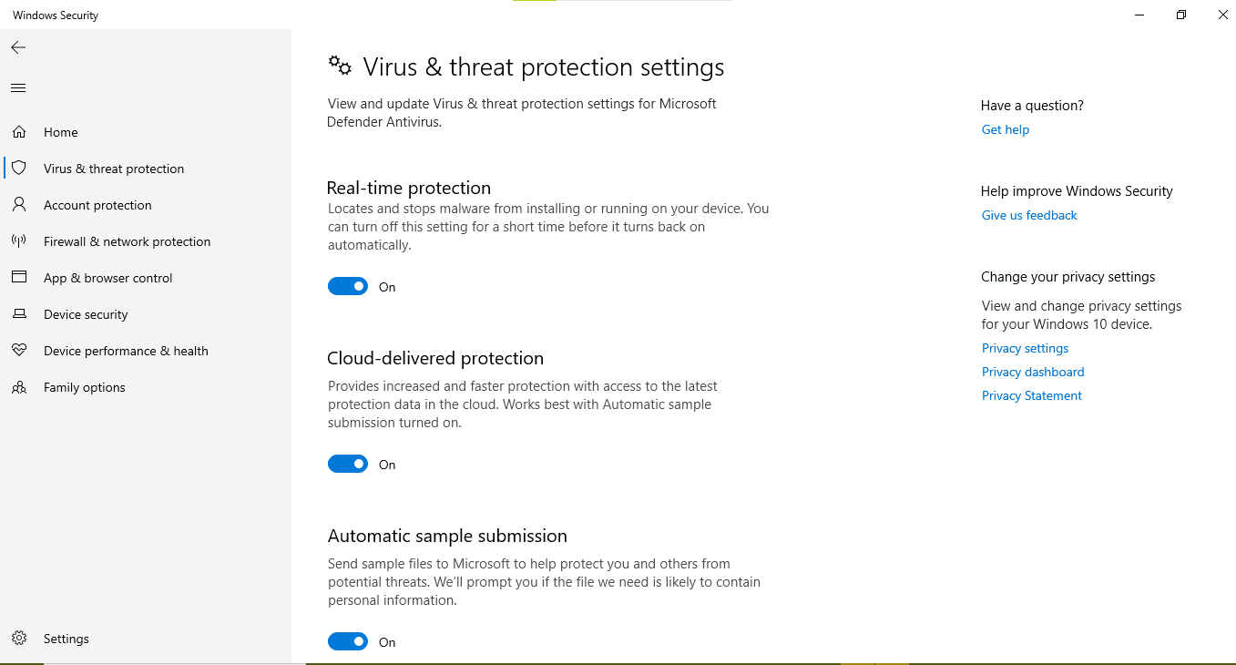
Task: Open the Settings gear at the bottom
Action: tap(20, 638)
